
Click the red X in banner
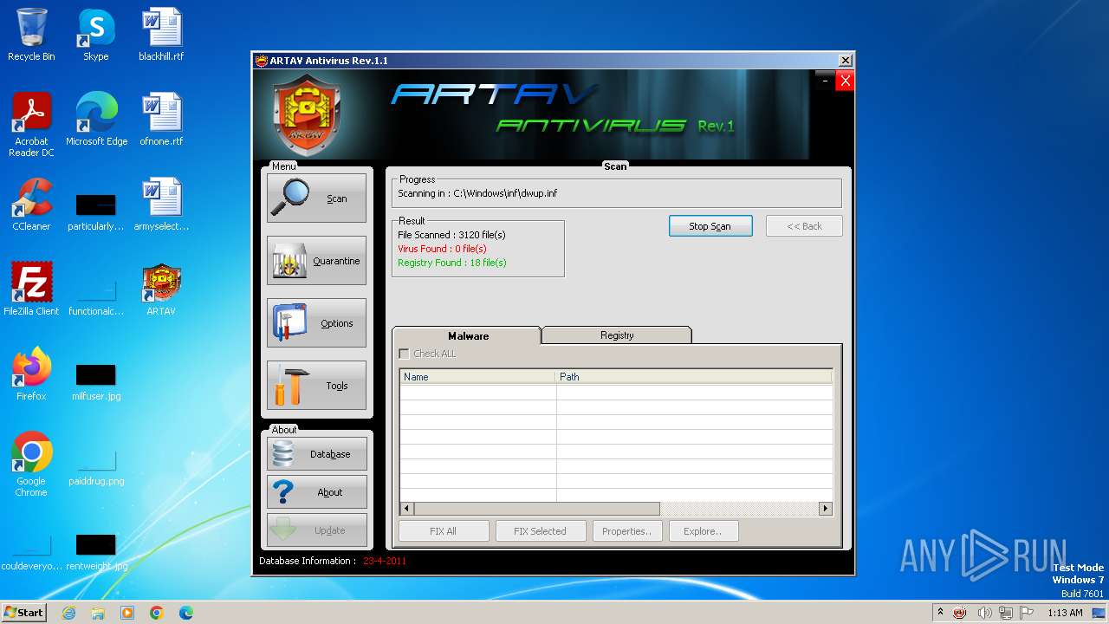pyautogui.click(x=845, y=81)
